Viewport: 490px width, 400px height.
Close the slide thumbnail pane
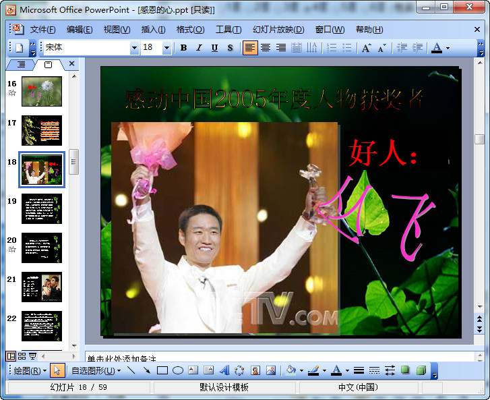(72, 63)
